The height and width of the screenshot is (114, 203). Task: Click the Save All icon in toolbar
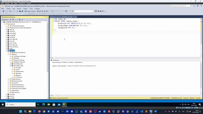22,11
